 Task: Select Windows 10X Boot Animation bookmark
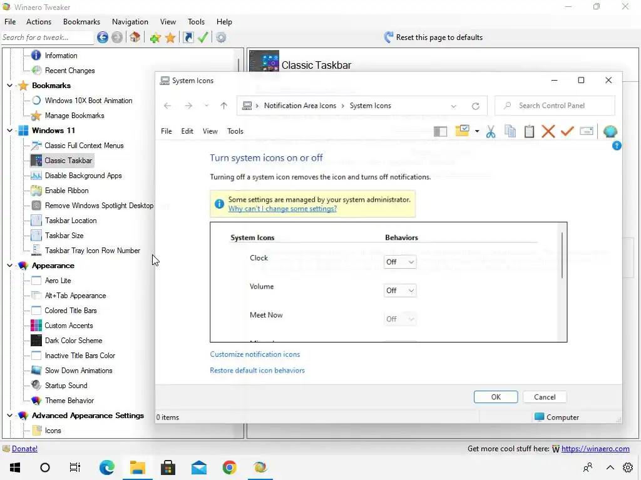point(88,101)
